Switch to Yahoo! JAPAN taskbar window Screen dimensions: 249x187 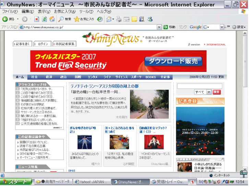[92, 182]
